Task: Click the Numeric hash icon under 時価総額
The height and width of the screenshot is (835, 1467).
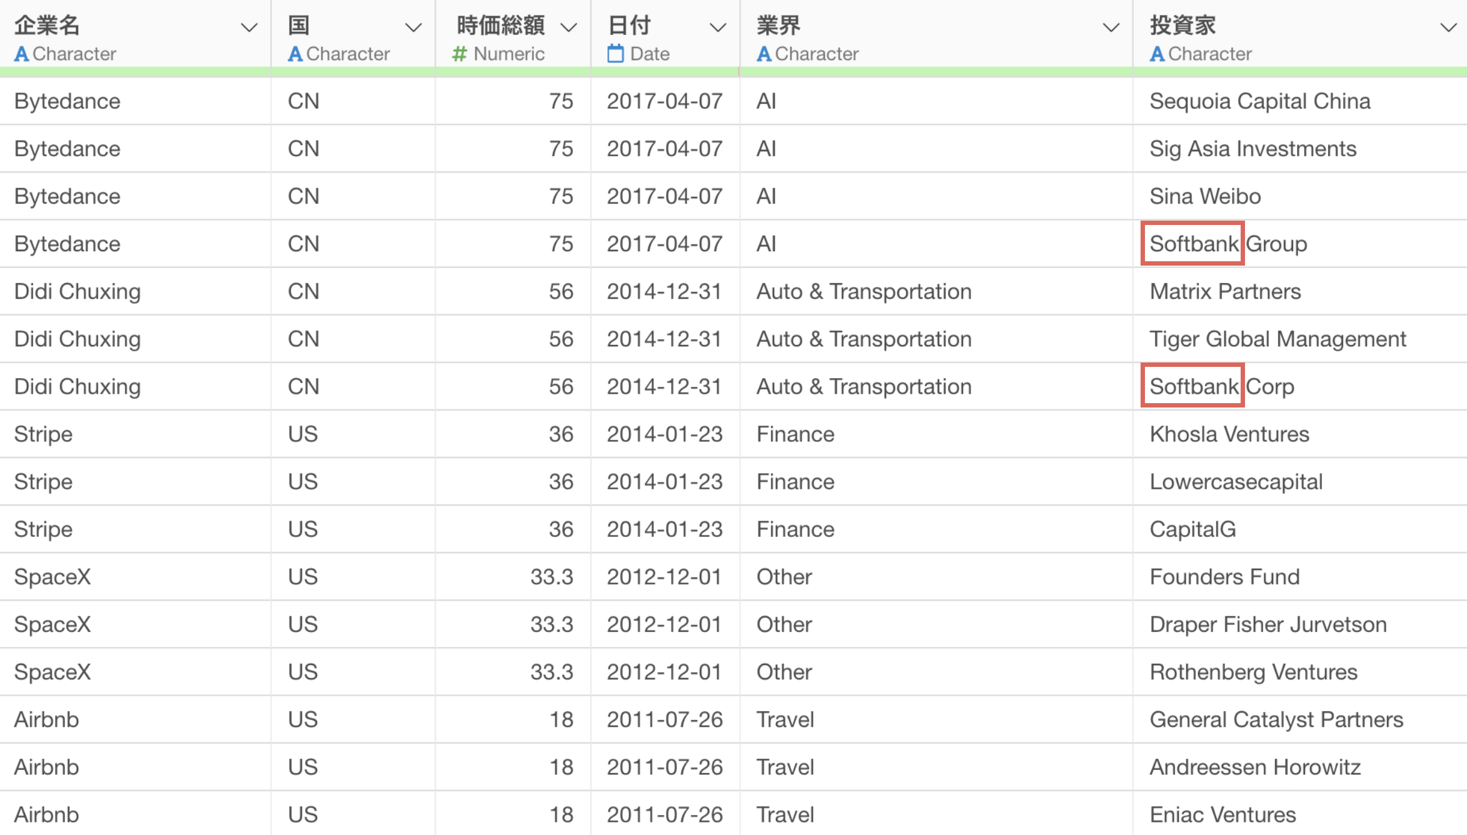Action: 460,54
